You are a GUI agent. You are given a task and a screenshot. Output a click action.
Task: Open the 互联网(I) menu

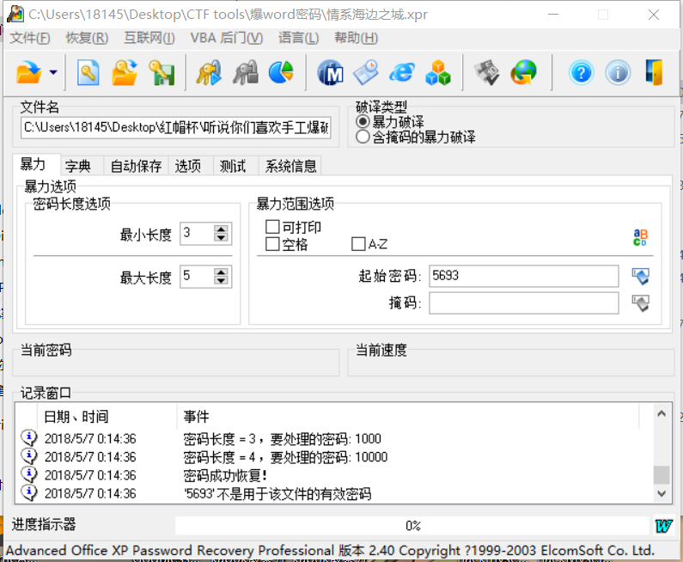[149, 38]
